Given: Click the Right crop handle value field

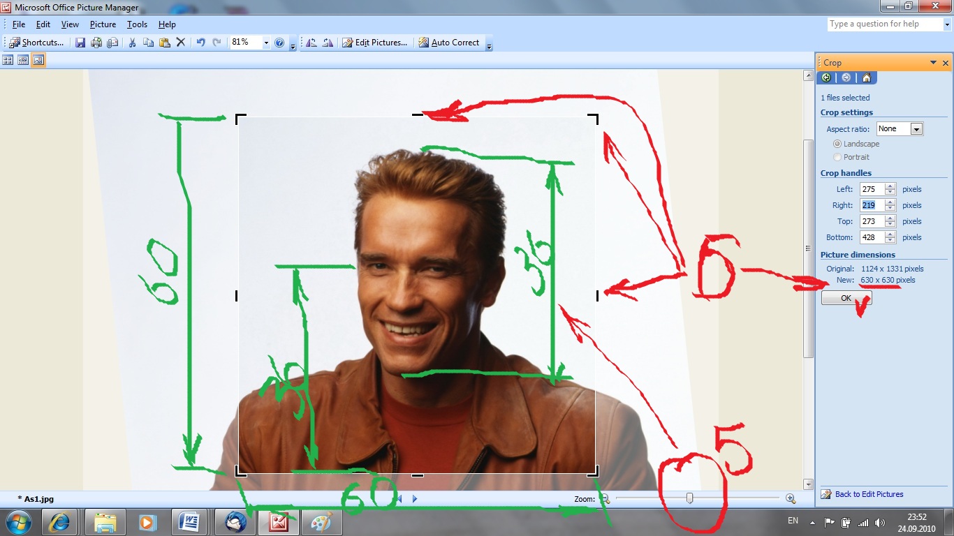Looking at the screenshot, I should pos(872,205).
